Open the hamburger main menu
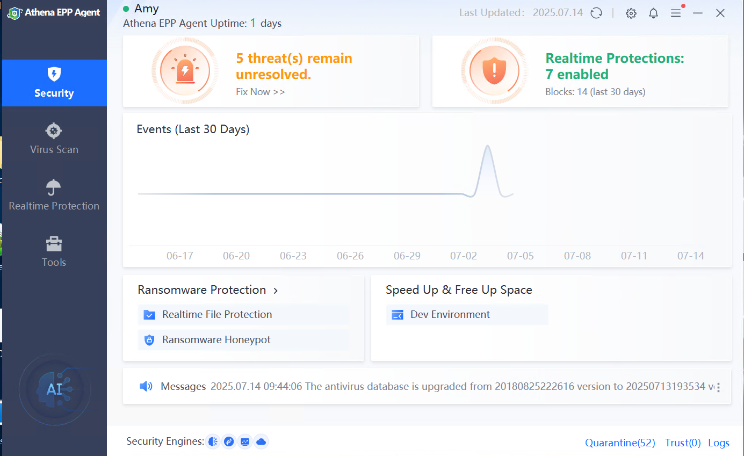 [676, 13]
